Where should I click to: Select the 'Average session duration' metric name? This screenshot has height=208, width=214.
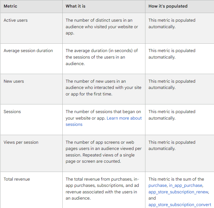[x=28, y=51]
